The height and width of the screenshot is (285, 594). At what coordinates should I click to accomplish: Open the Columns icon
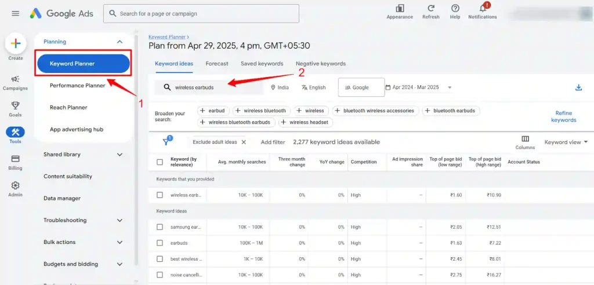(x=525, y=139)
